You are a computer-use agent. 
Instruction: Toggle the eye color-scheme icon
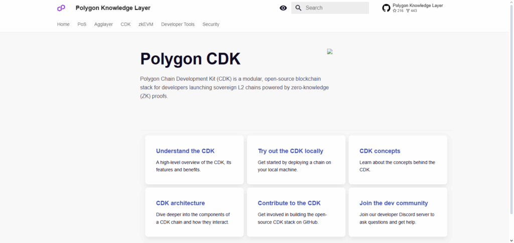pos(283,8)
